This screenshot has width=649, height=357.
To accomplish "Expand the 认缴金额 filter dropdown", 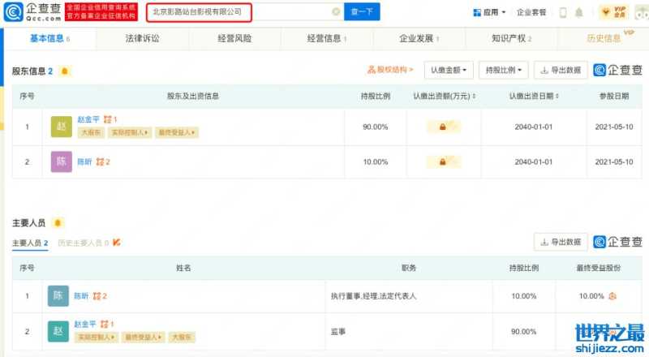I will coord(448,70).
